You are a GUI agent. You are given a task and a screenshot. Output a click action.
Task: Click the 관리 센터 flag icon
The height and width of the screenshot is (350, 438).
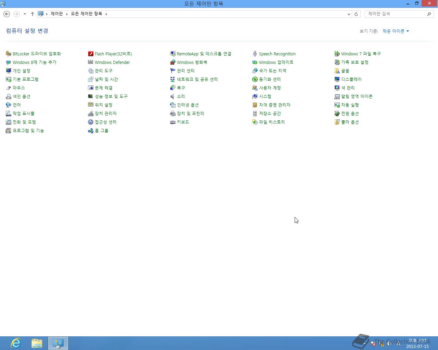click(173, 71)
